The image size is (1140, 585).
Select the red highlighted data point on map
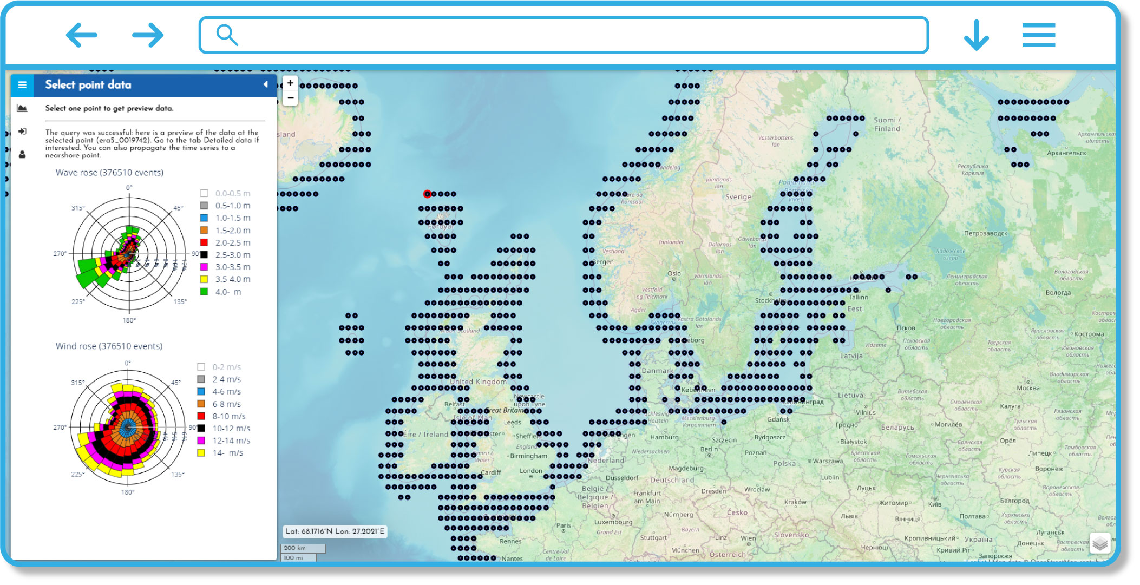427,194
